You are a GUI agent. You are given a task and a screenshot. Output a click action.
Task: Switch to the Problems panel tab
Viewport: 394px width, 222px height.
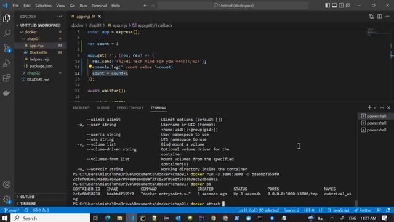point(81,108)
